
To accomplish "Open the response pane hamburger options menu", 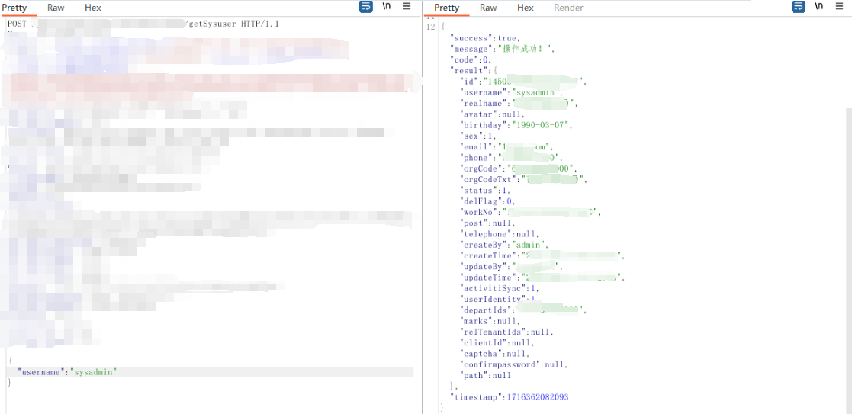I will tap(840, 7).
